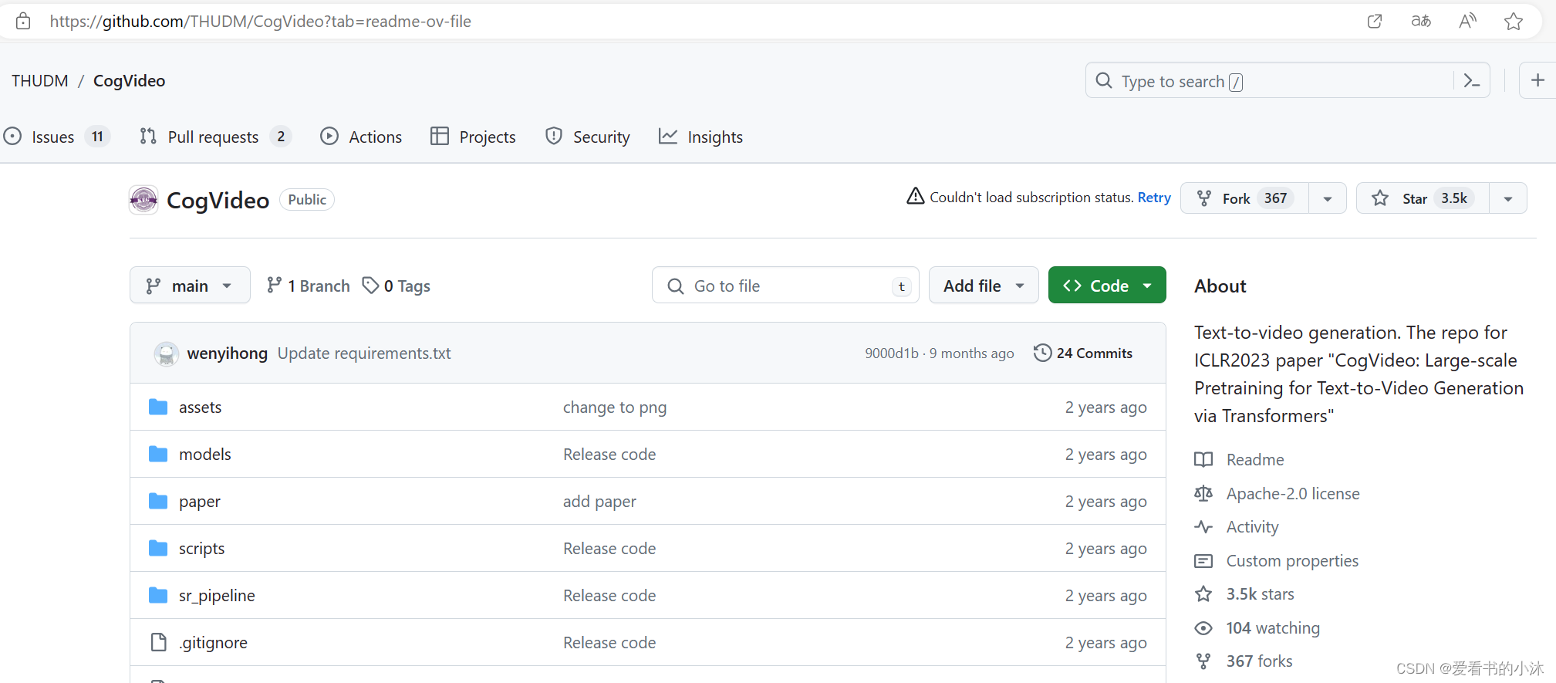Click the forks icon in About

click(x=1203, y=661)
